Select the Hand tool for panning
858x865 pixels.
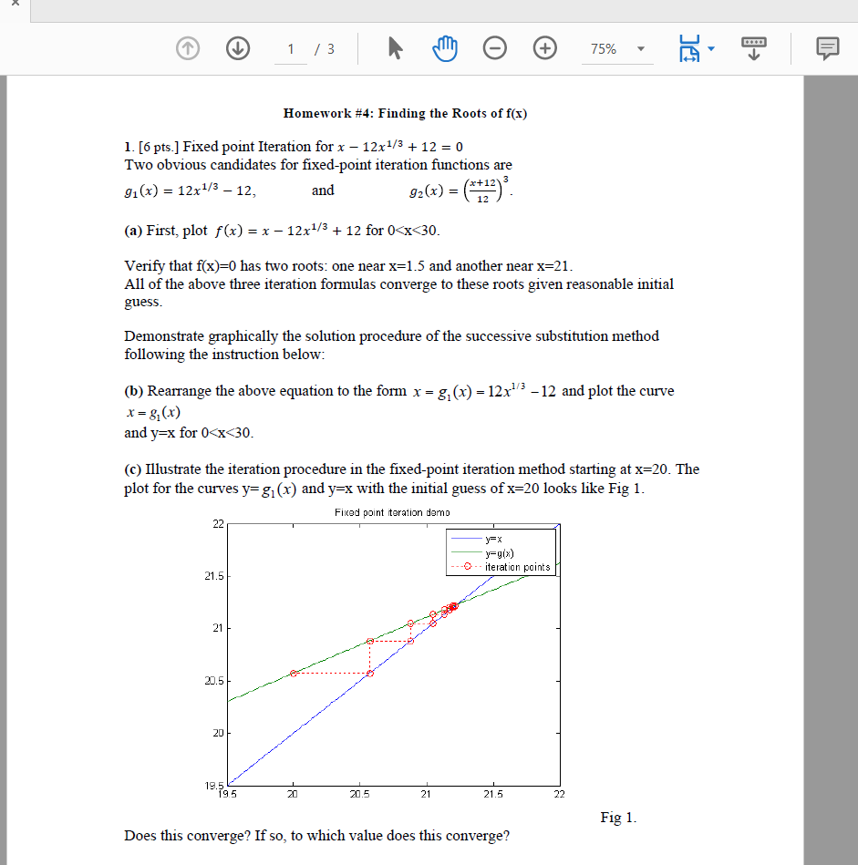pyautogui.click(x=444, y=48)
